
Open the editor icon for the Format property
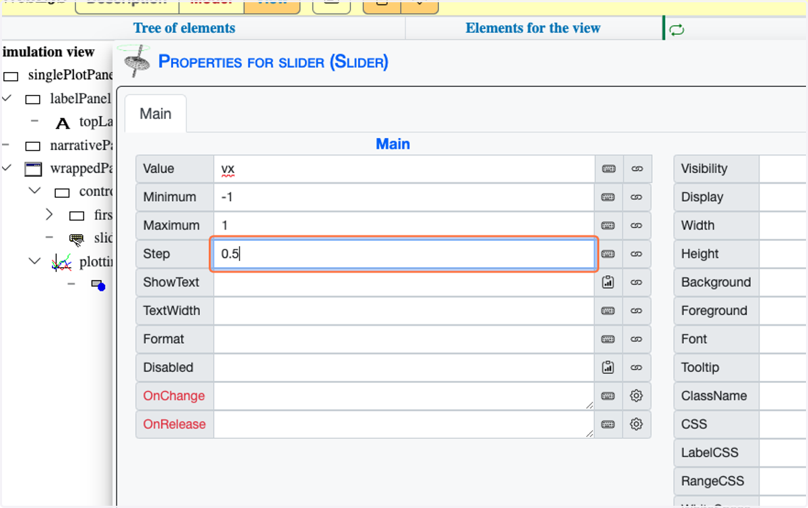609,339
